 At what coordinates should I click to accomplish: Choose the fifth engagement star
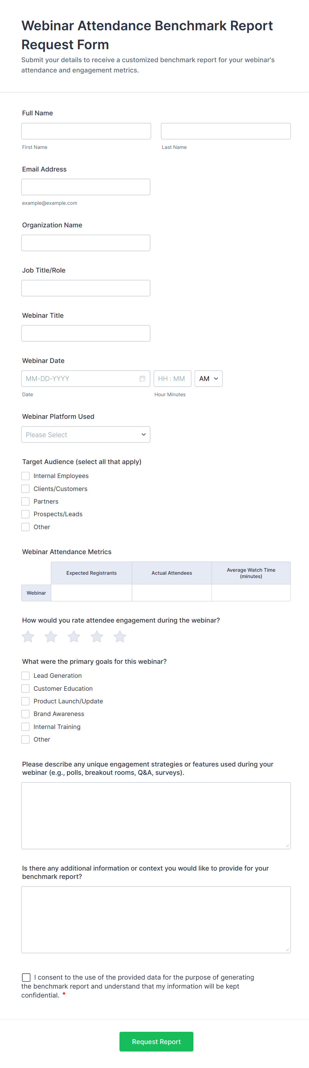coord(120,637)
